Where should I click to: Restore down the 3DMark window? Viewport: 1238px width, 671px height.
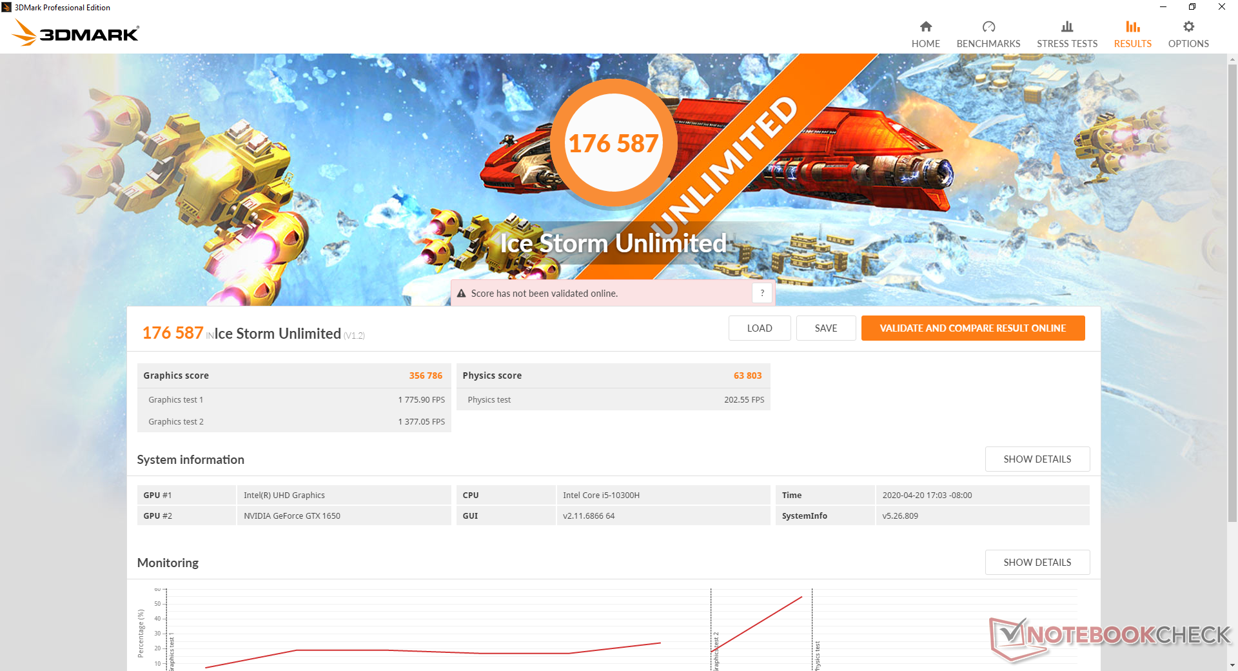[1192, 7]
